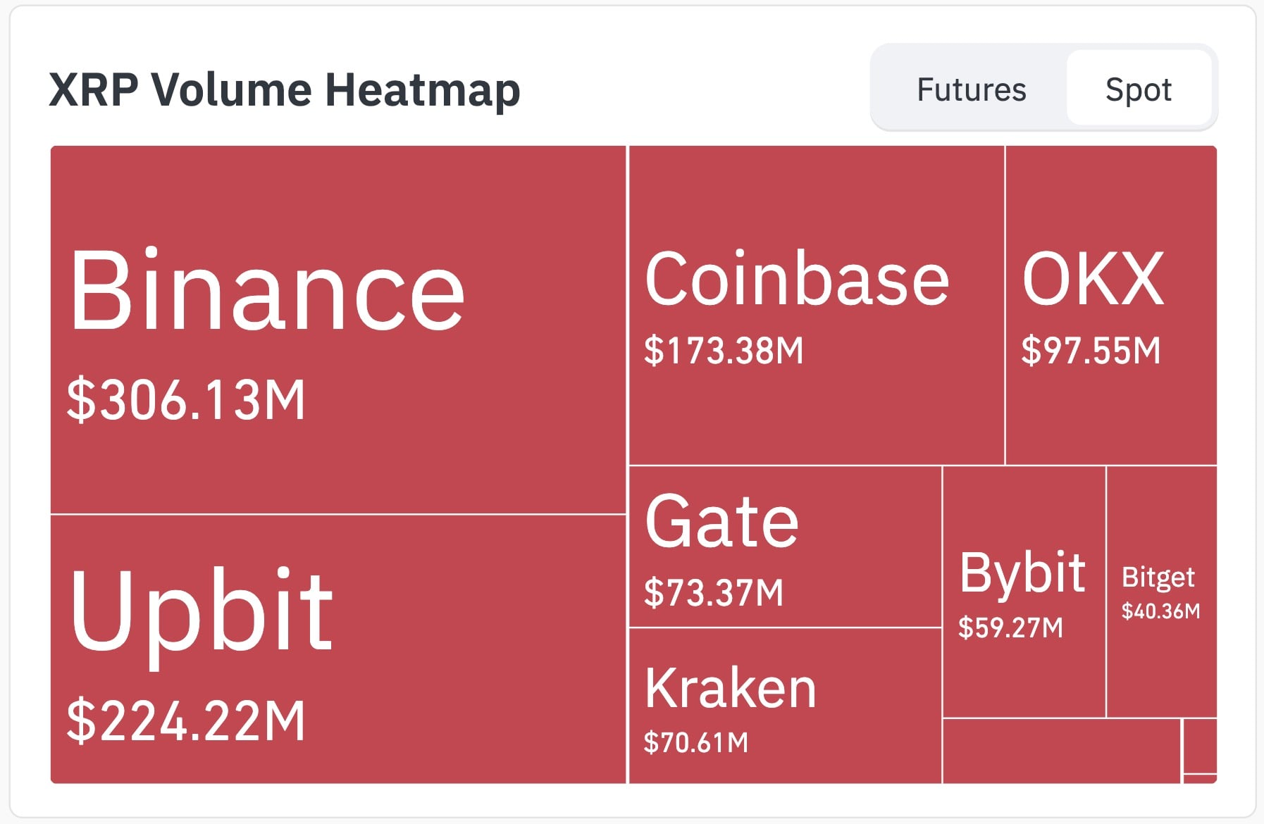The height and width of the screenshot is (824, 1264).
Task: Click the $224.22M Upbit volume figure
Action: tap(186, 720)
